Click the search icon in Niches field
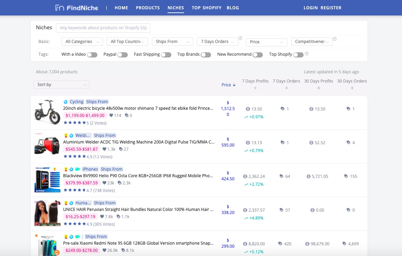The height and width of the screenshot is (256, 402). pyautogui.click(x=145, y=28)
